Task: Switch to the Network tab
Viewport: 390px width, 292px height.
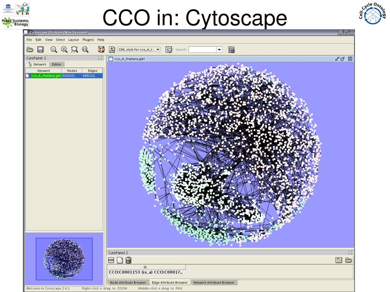Action: 37,64
